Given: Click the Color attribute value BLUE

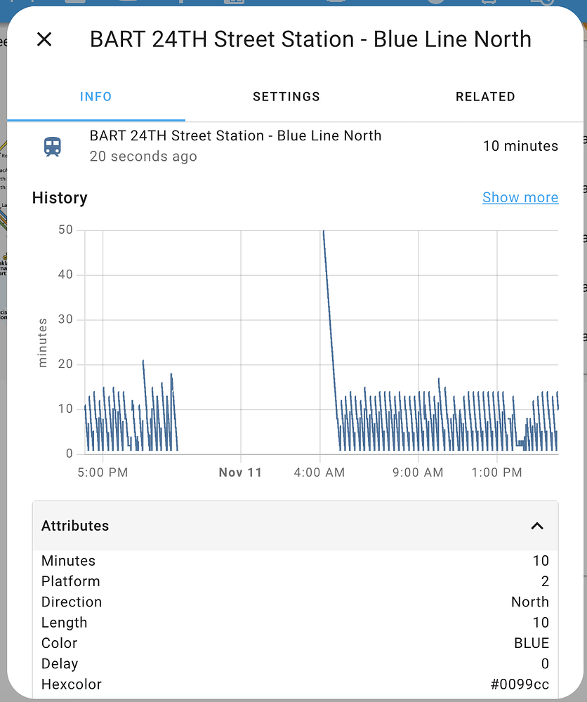Looking at the screenshot, I should click(531, 643).
